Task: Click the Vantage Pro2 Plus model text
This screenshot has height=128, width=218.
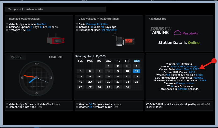Action: tap(97, 24)
